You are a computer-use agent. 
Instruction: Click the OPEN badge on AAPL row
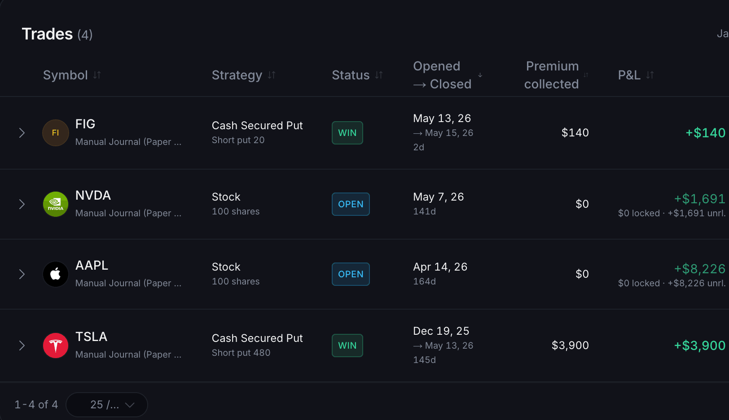[351, 274]
